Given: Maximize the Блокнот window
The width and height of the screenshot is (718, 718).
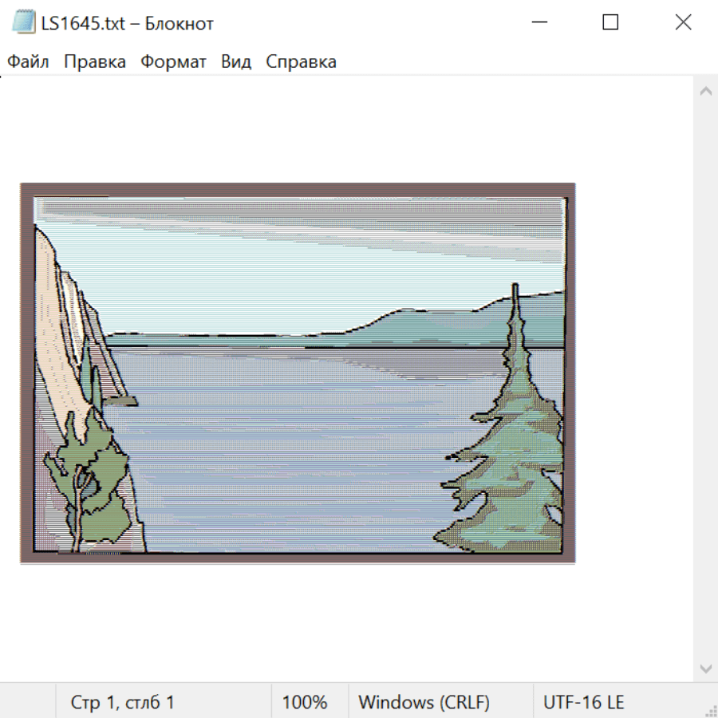Looking at the screenshot, I should [x=610, y=22].
